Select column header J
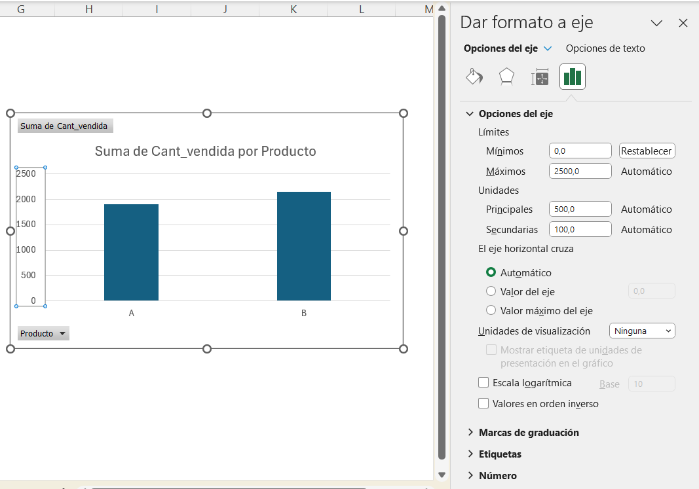Viewport: 699px width, 489px height. click(x=225, y=9)
